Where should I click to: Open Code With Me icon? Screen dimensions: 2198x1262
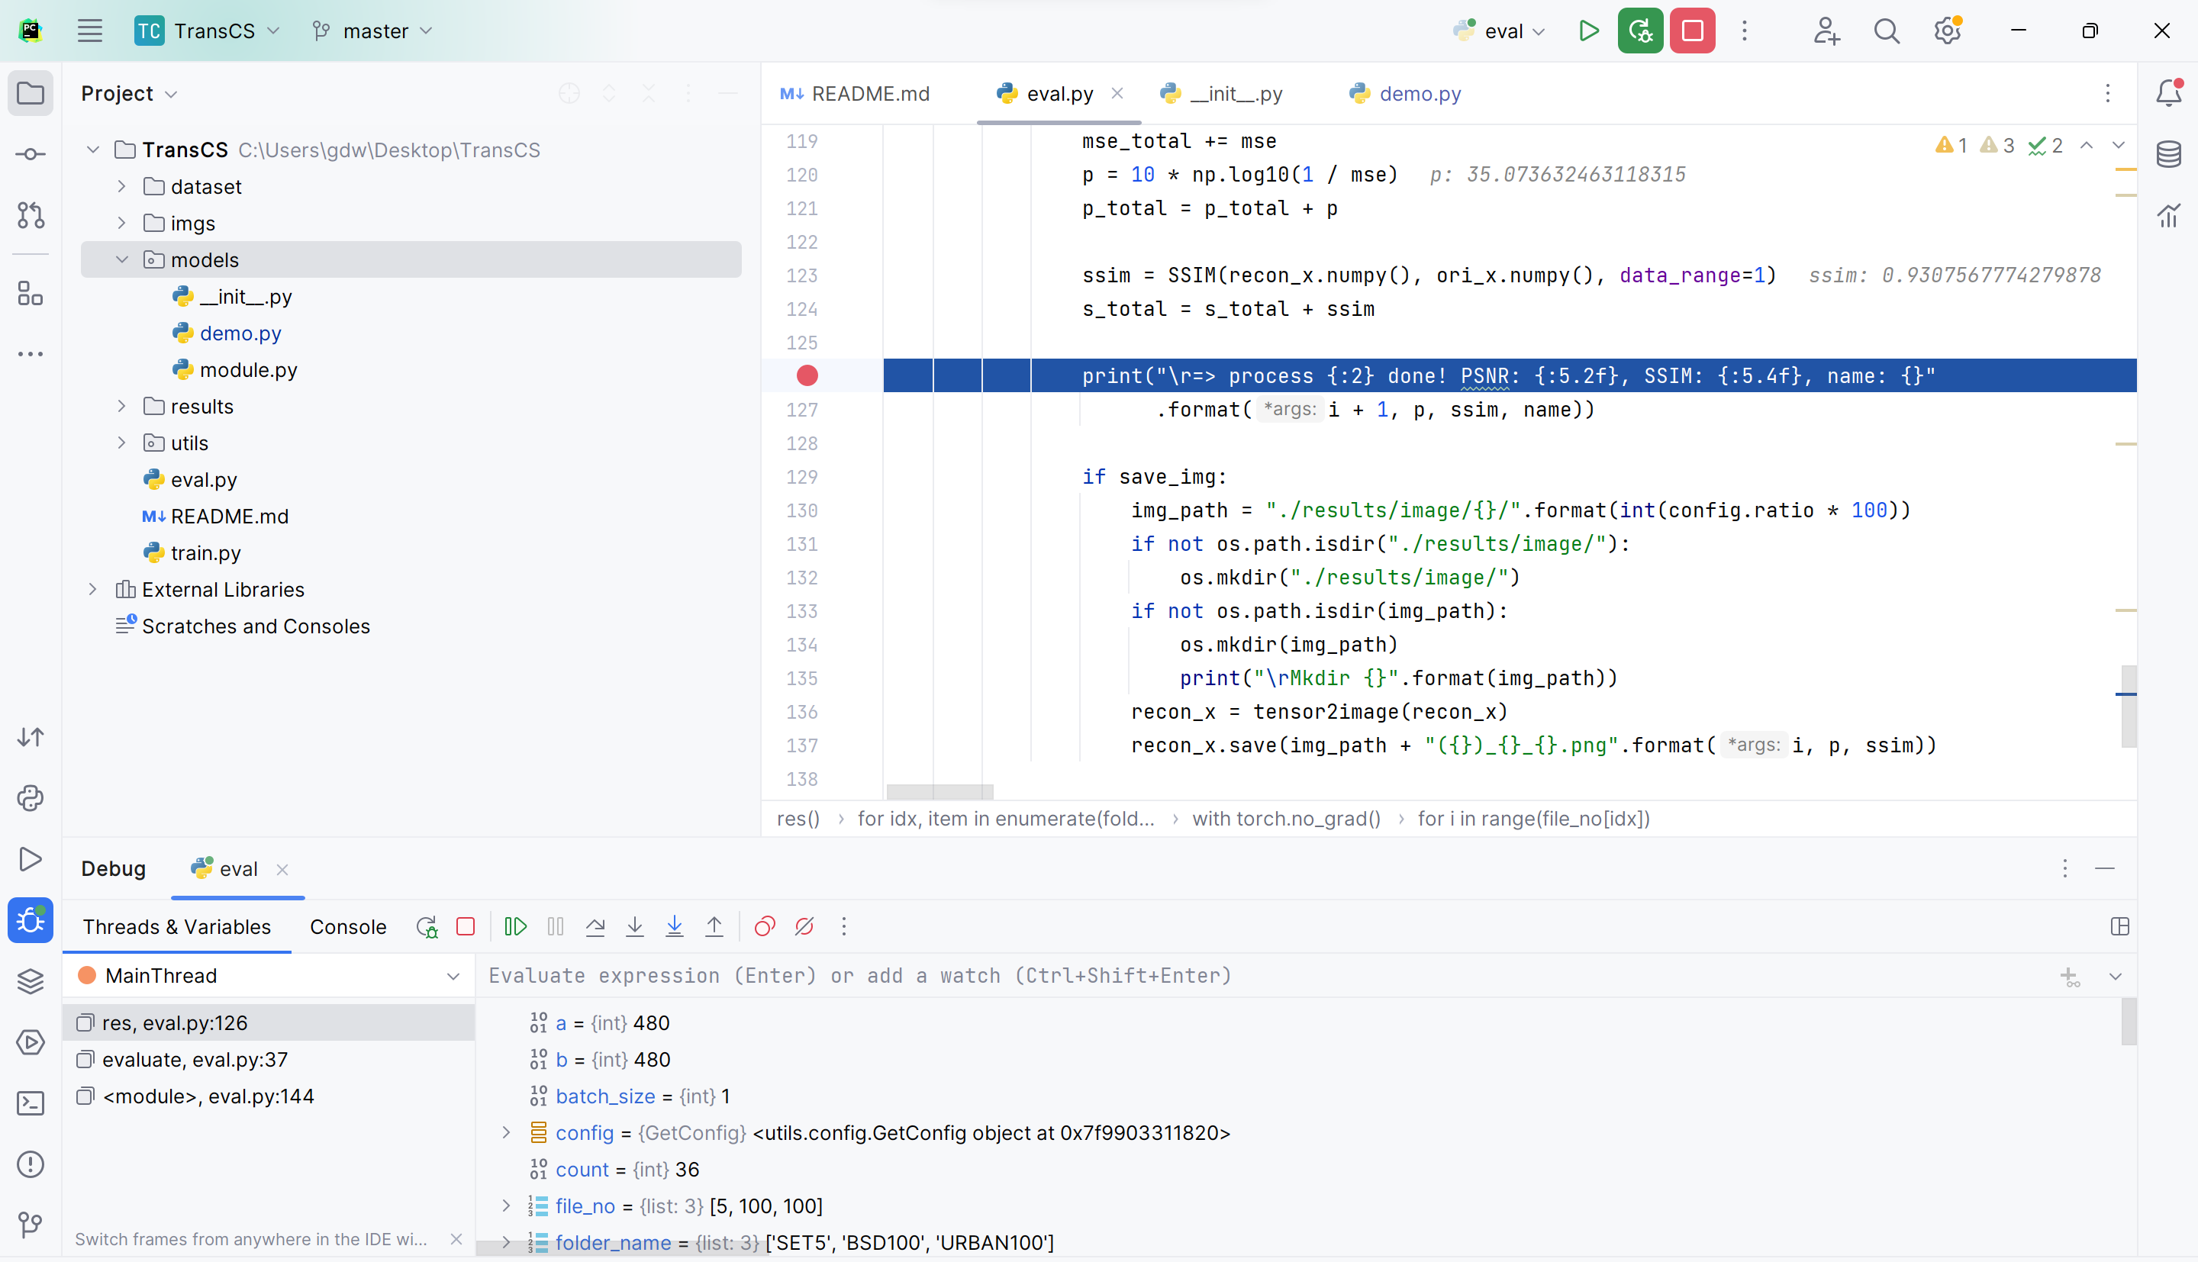click(1826, 31)
